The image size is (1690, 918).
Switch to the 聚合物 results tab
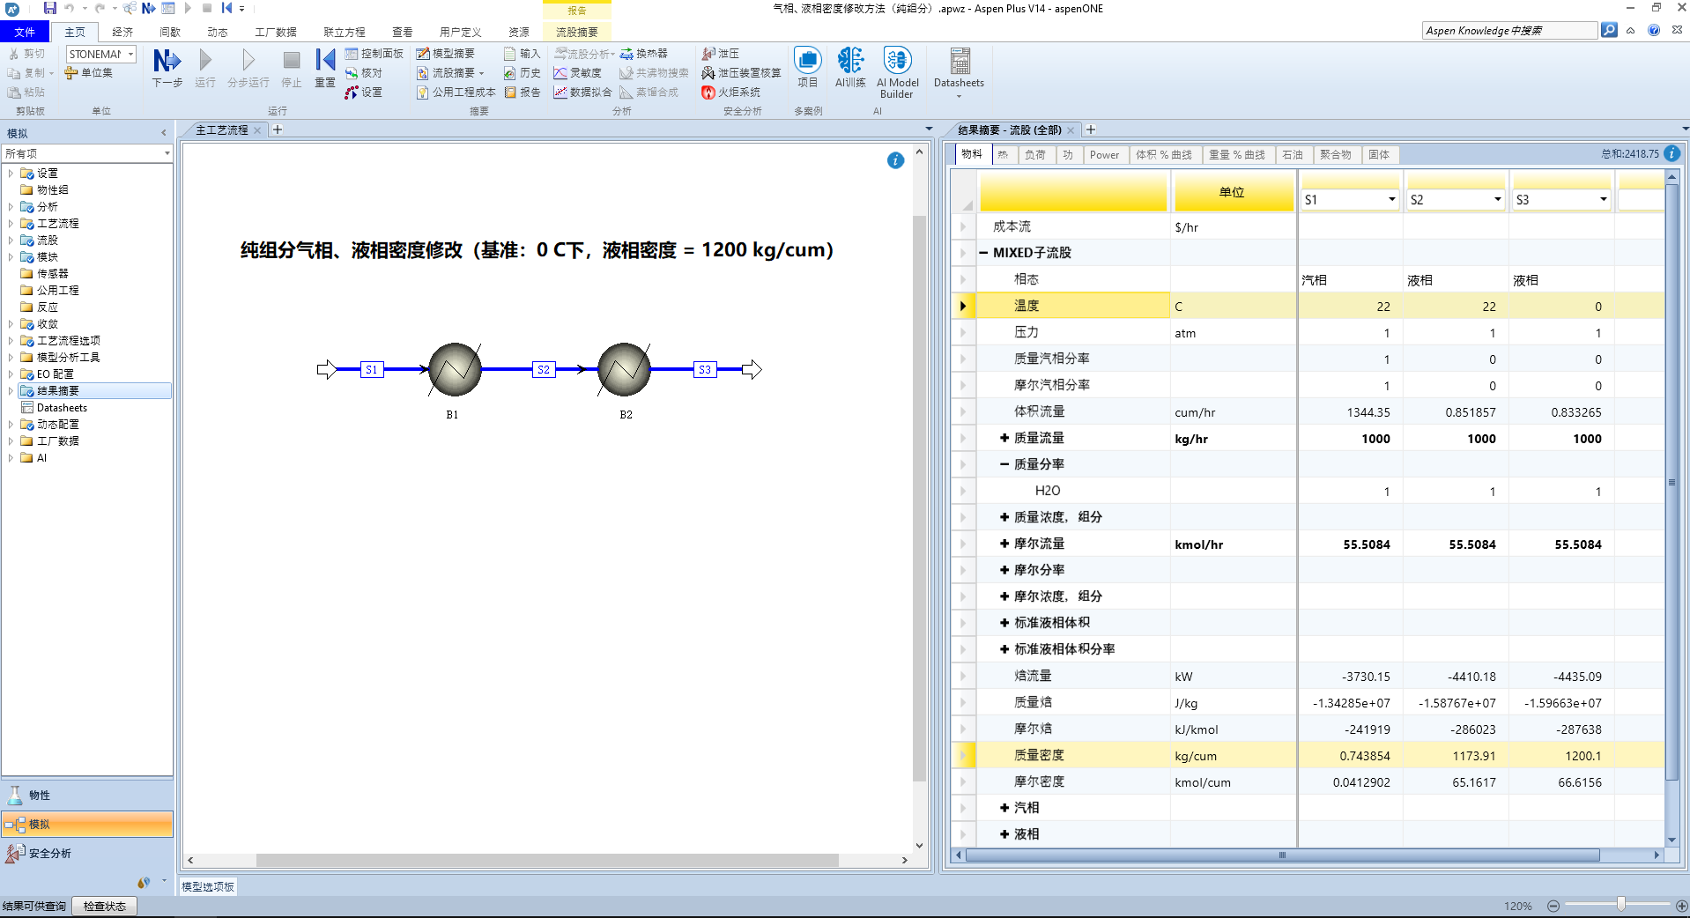(1335, 154)
